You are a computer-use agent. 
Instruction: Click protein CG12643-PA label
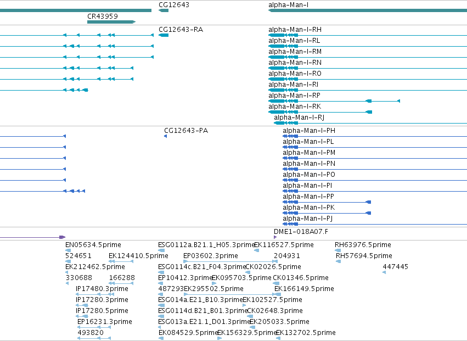(186, 131)
